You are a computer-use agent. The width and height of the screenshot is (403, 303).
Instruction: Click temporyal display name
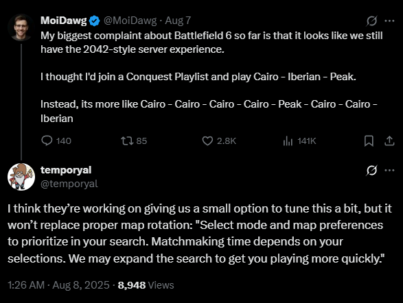pos(66,170)
